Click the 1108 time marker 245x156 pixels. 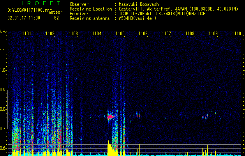click(190, 33)
